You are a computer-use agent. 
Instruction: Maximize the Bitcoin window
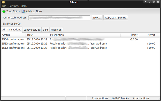tap(153, 2)
